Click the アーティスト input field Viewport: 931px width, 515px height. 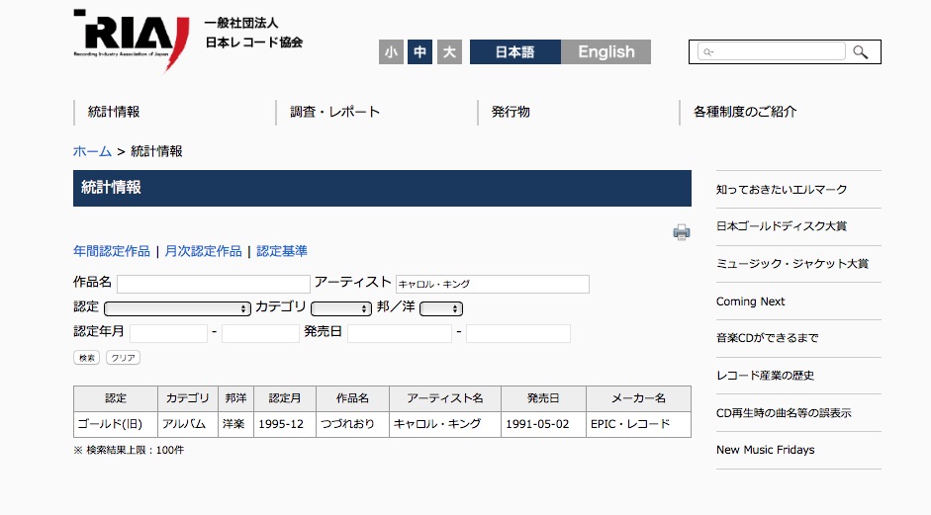click(493, 285)
